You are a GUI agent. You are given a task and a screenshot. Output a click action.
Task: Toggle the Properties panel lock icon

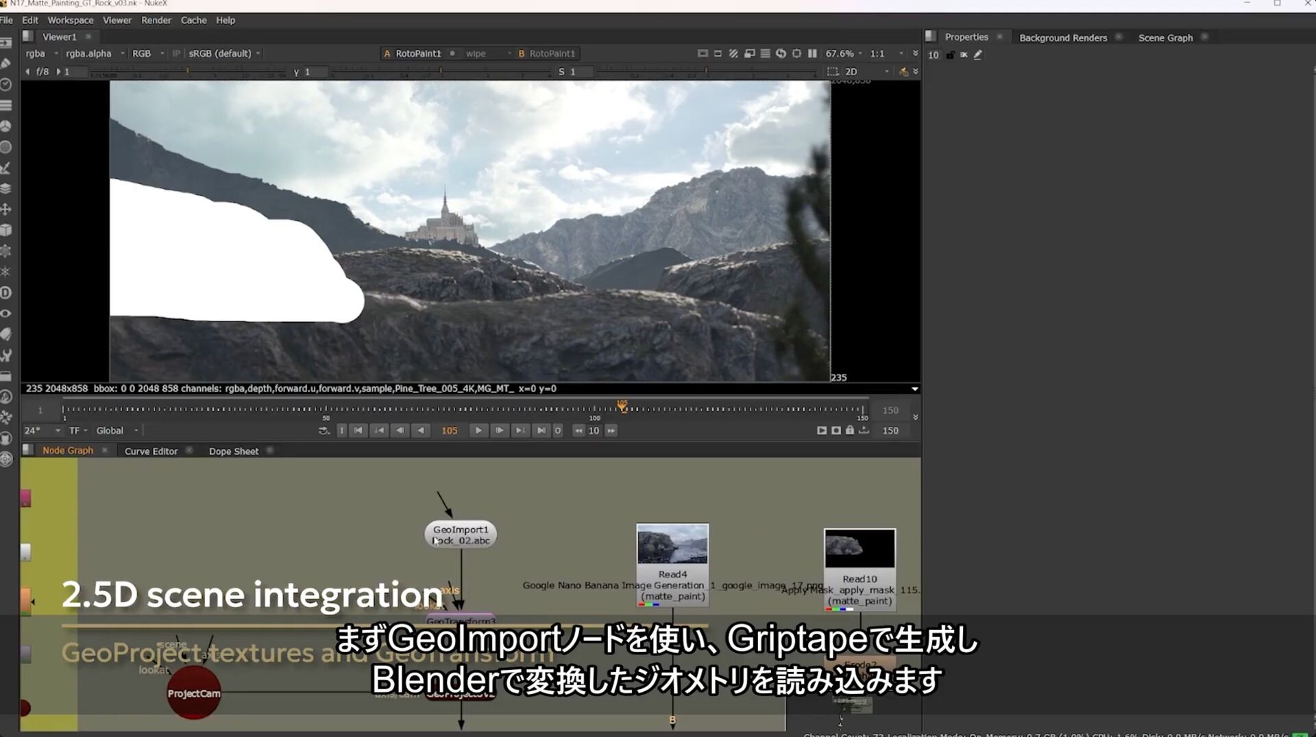(x=950, y=55)
